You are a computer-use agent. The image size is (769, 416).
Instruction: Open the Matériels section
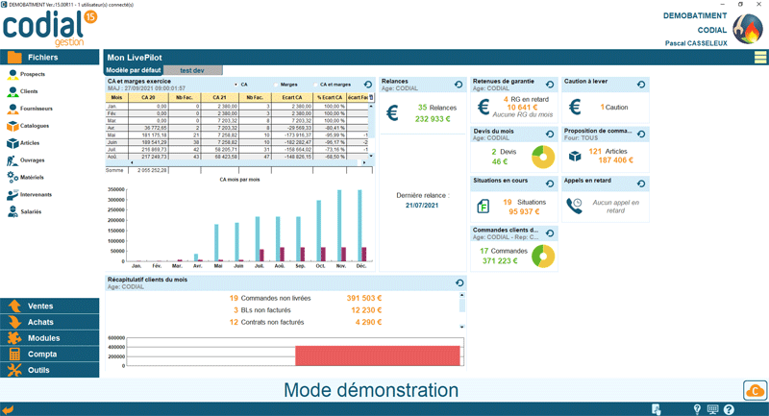coord(26,178)
